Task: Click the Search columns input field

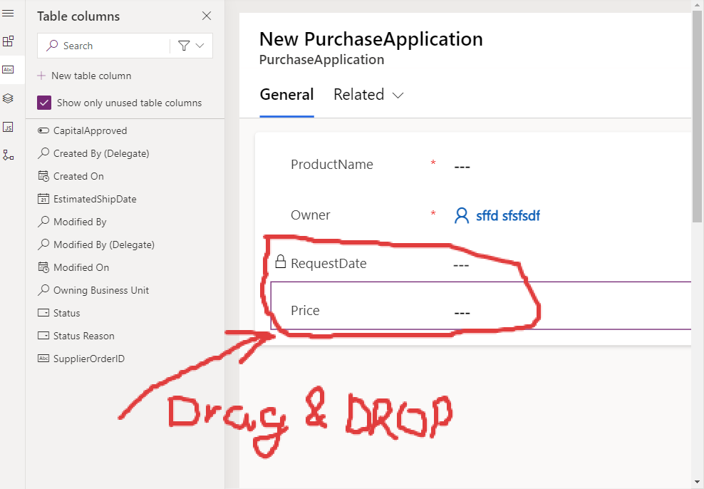Action: pos(107,46)
